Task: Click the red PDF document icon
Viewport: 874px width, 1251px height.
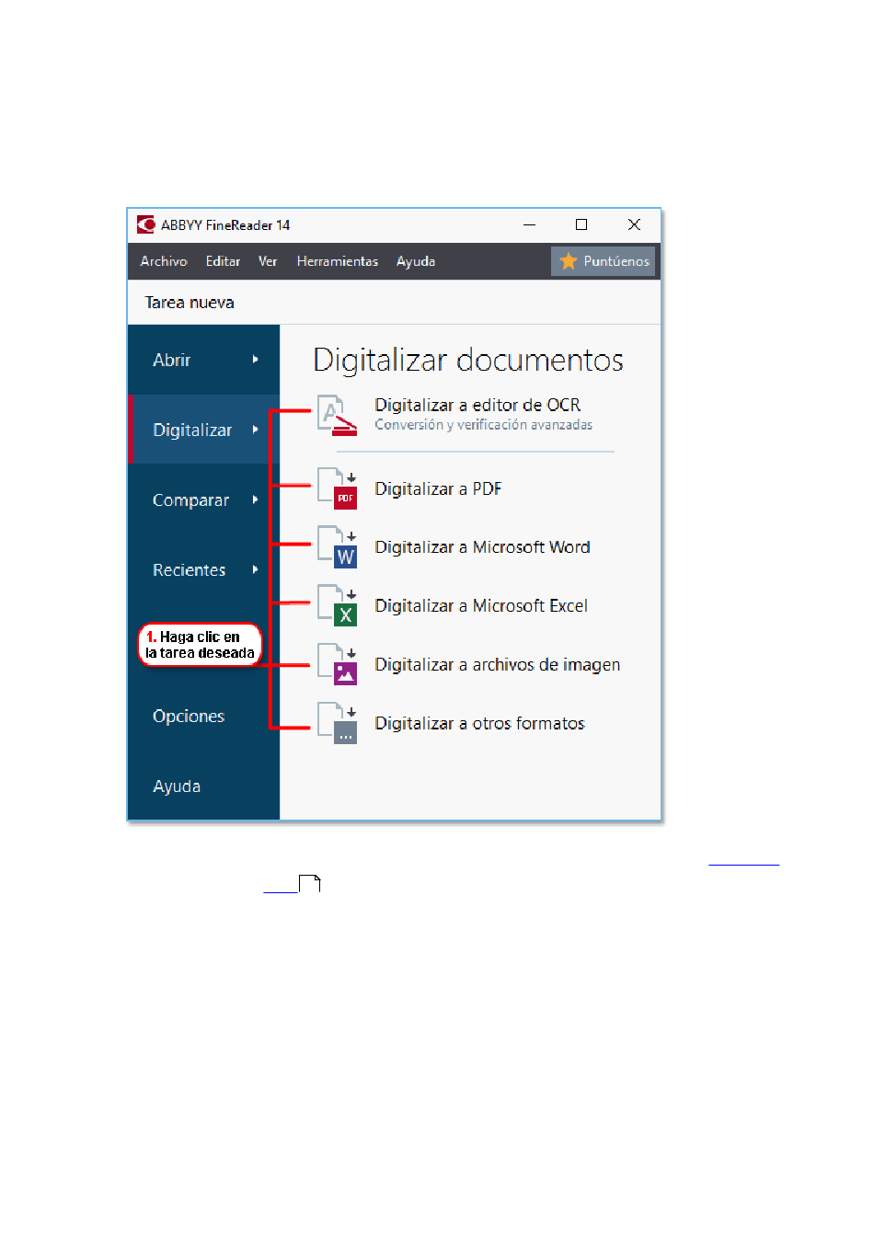Action: pyautogui.click(x=338, y=489)
